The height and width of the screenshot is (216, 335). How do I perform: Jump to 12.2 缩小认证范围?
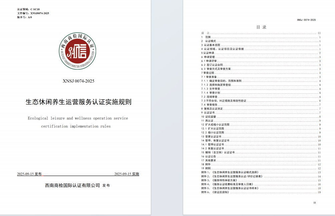(212, 132)
